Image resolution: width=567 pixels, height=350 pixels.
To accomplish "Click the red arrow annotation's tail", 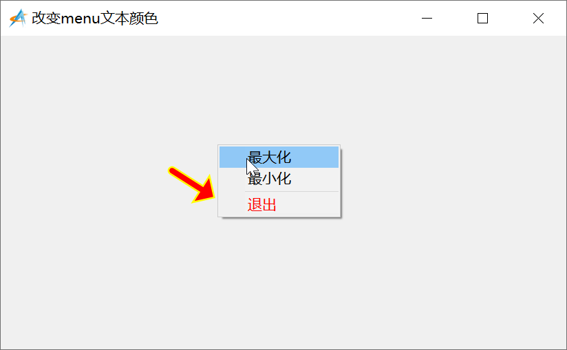I will click(x=173, y=172).
